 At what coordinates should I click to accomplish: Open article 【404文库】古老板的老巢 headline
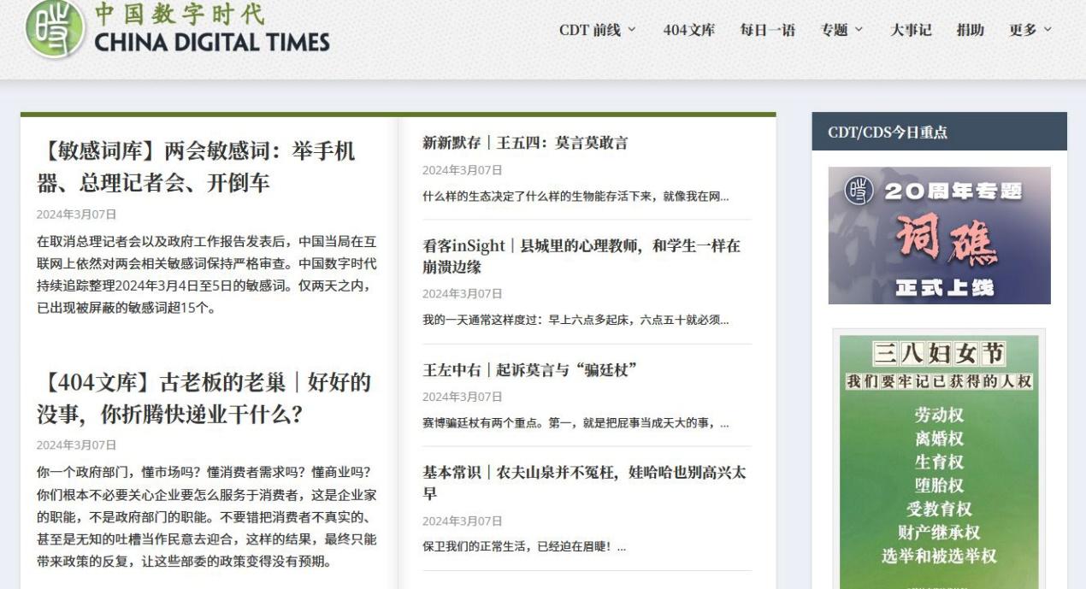(x=204, y=398)
